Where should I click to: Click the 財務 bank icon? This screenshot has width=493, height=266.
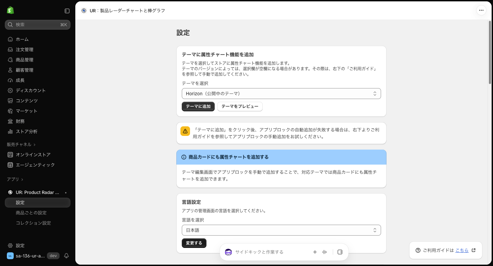(x=10, y=121)
